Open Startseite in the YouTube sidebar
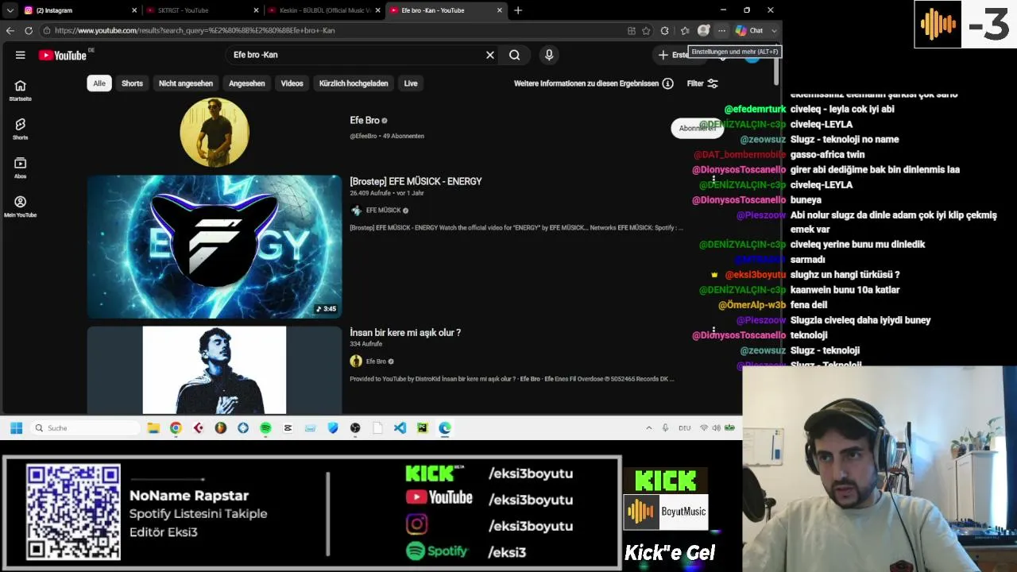1017x572 pixels. 21,90
